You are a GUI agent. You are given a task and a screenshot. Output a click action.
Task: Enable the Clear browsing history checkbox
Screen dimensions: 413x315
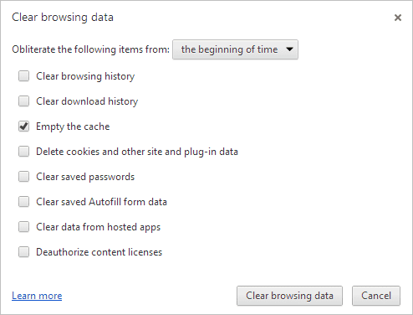[x=23, y=76]
